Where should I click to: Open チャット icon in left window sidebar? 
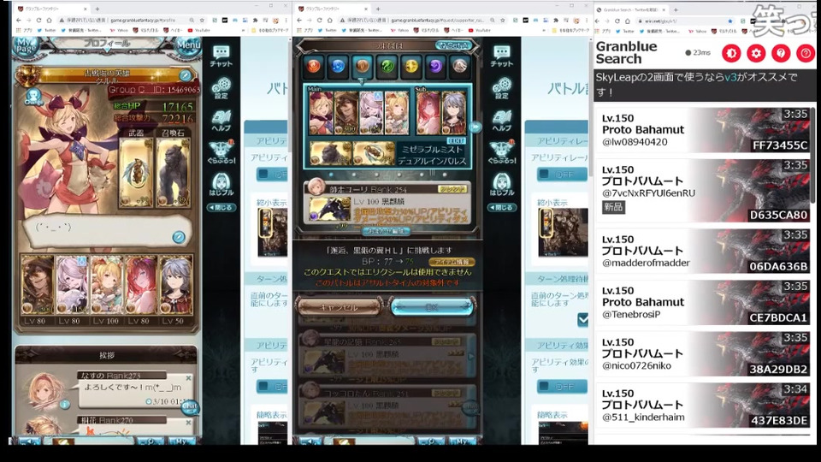tap(221, 56)
